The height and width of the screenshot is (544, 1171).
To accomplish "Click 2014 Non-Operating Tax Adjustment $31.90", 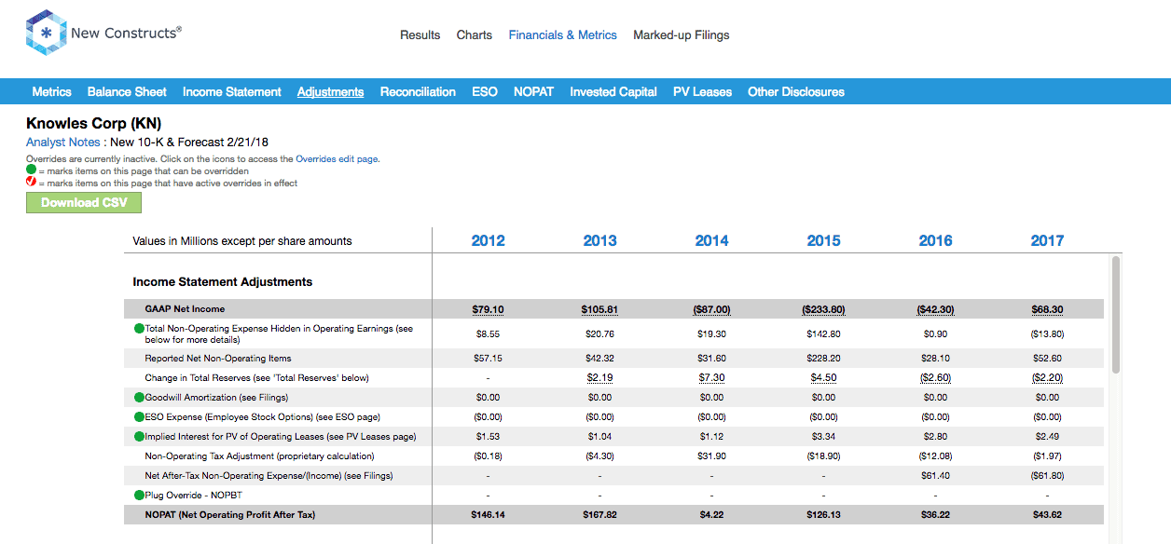I will click(711, 456).
